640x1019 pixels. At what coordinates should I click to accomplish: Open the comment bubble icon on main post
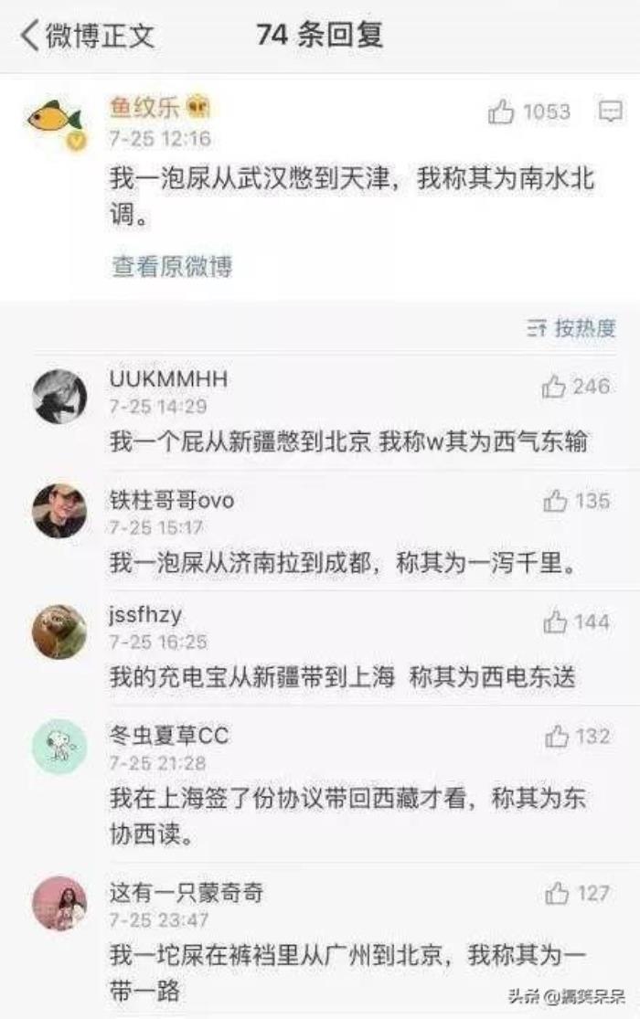(x=610, y=111)
